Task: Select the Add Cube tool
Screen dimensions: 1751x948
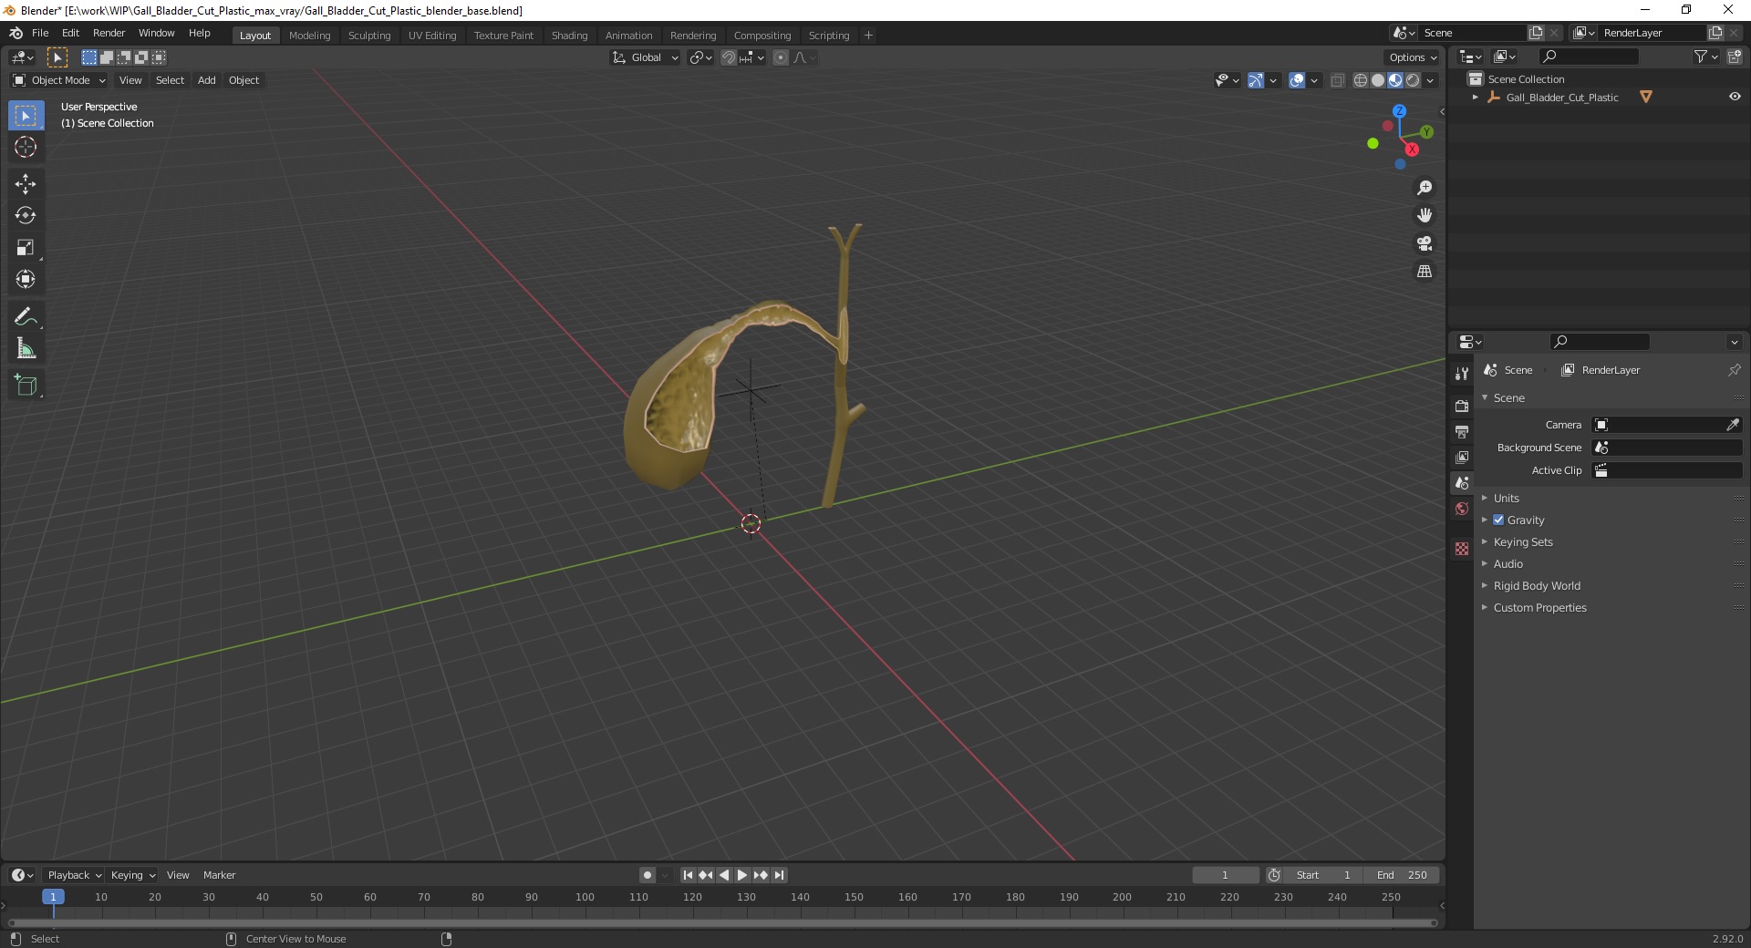Action: [26, 386]
